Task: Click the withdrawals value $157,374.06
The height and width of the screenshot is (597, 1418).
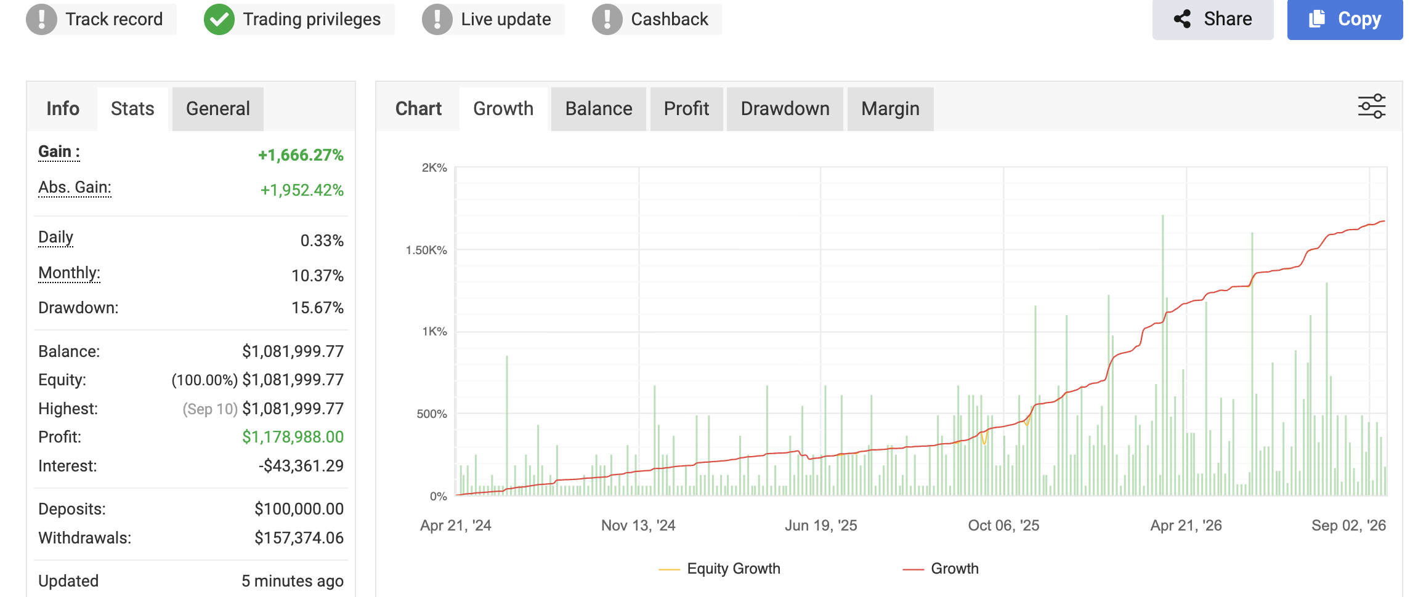Action: (x=299, y=538)
